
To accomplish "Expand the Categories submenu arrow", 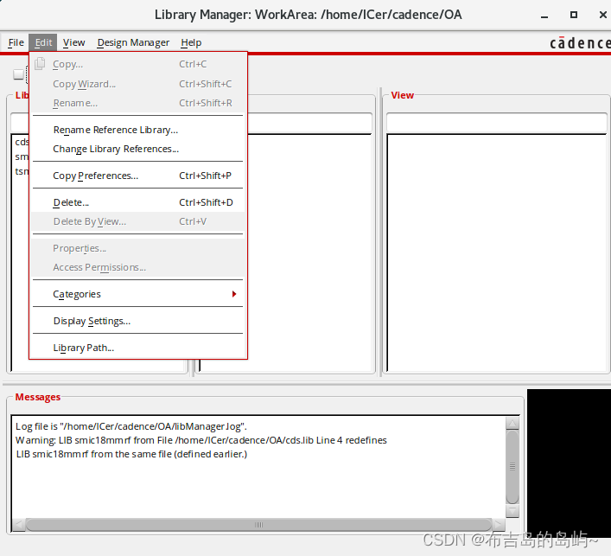I will tap(234, 294).
